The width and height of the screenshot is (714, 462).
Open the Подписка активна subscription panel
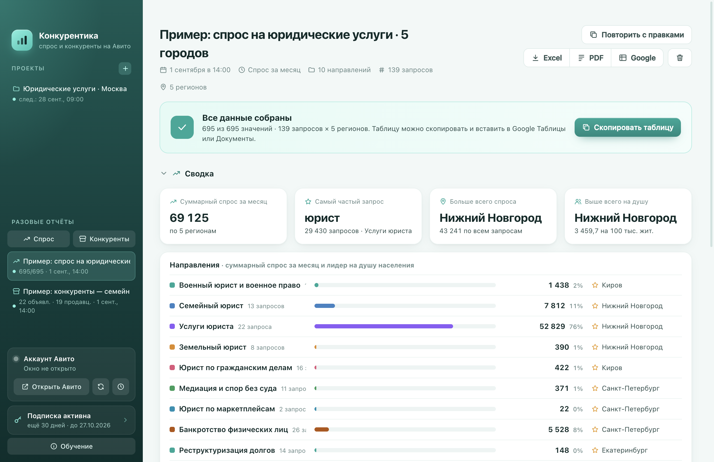(x=71, y=420)
